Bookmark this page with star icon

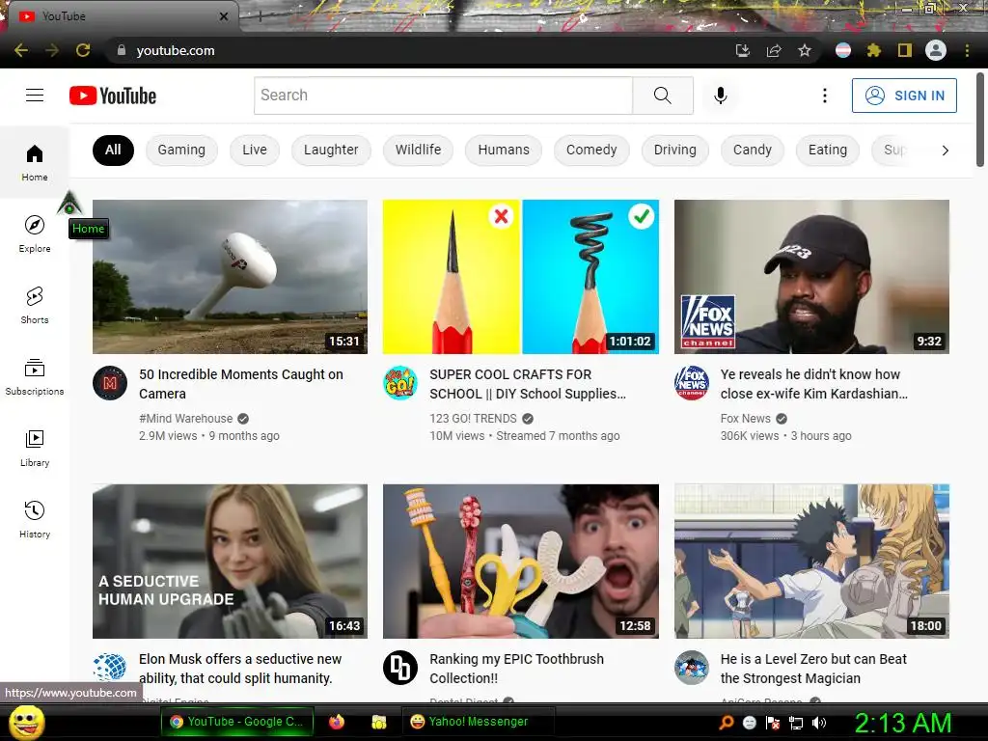pyautogui.click(x=805, y=50)
